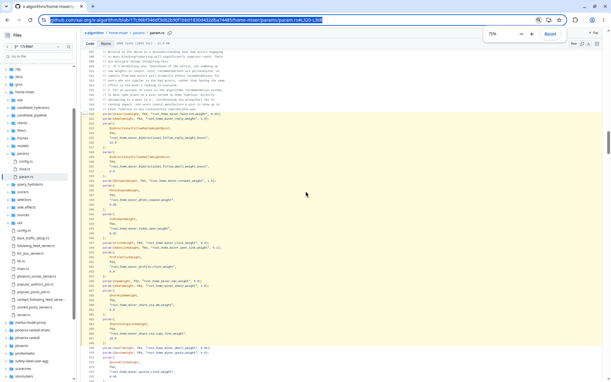Collapse the Files side panel icon

(8, 35)
